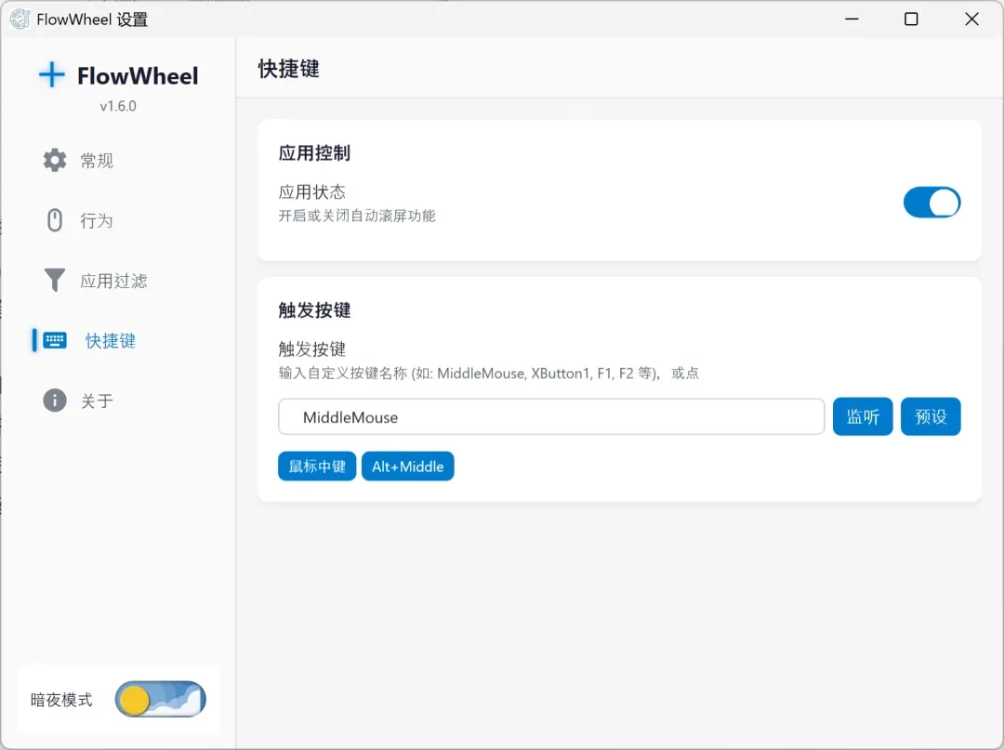Click the v1.6.0 version text
This screenshot has width=1004, height=750.
118,106
